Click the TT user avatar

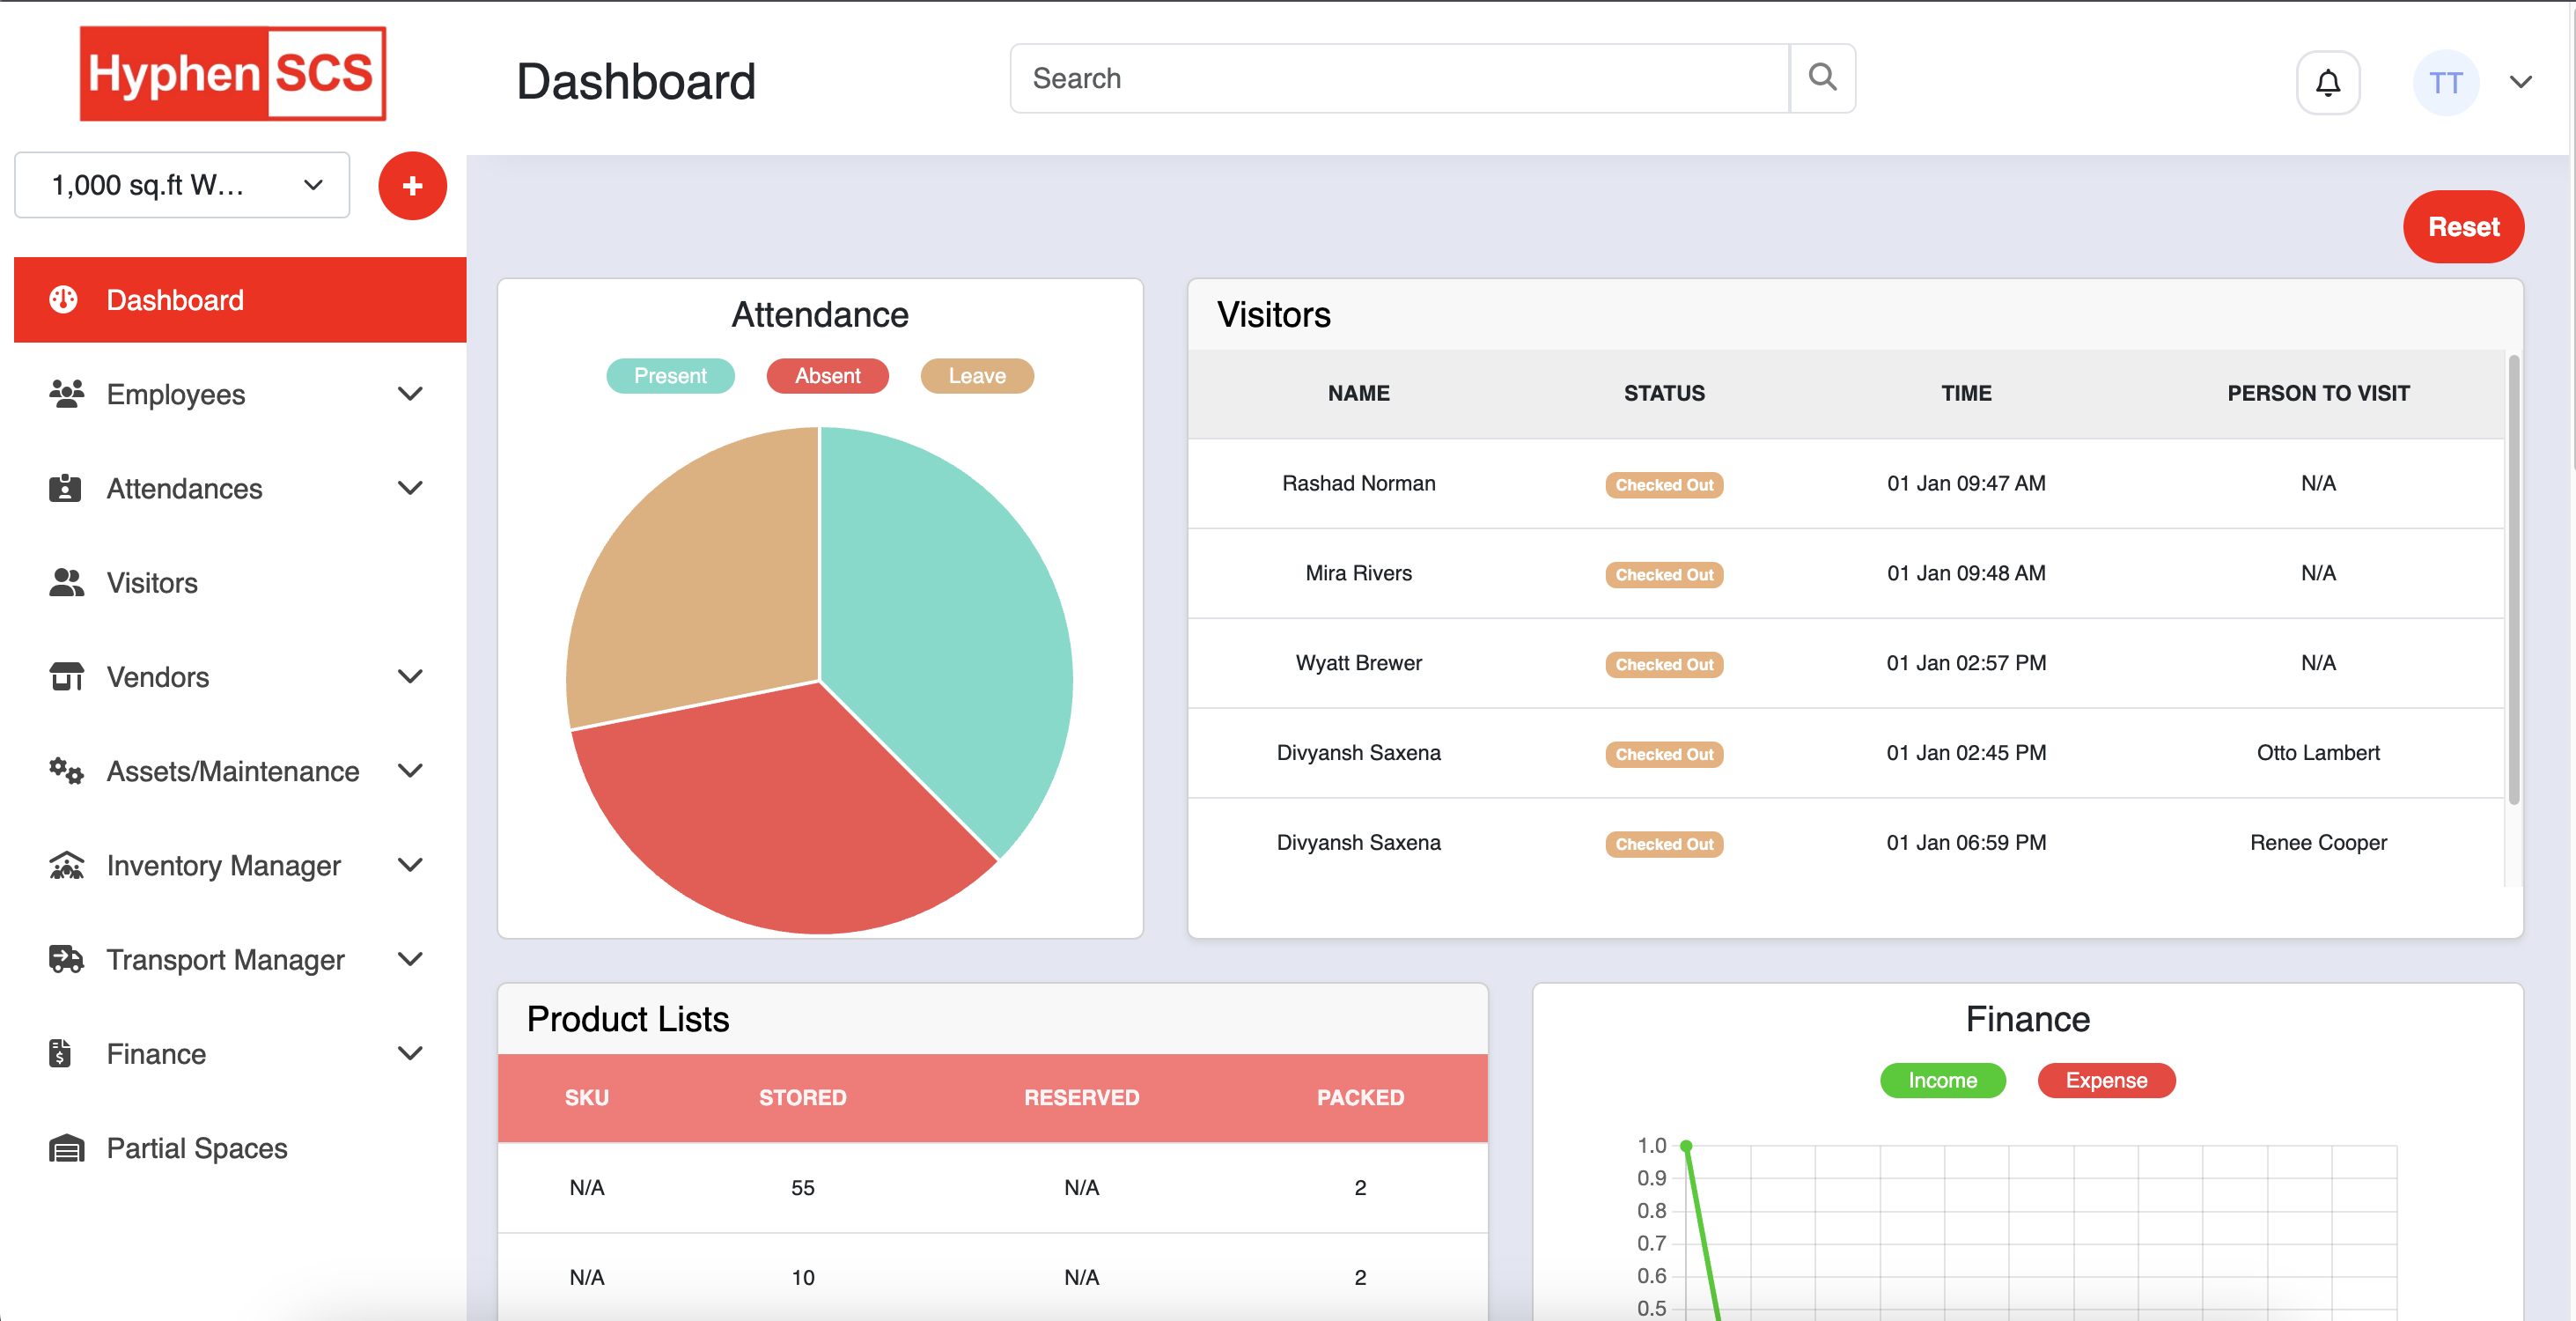2445,82
